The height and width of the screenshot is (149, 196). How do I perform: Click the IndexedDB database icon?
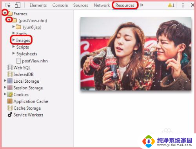(x=10, y=74)
